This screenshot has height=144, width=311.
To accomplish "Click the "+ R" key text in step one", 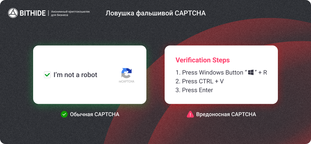I will point(263,72).
